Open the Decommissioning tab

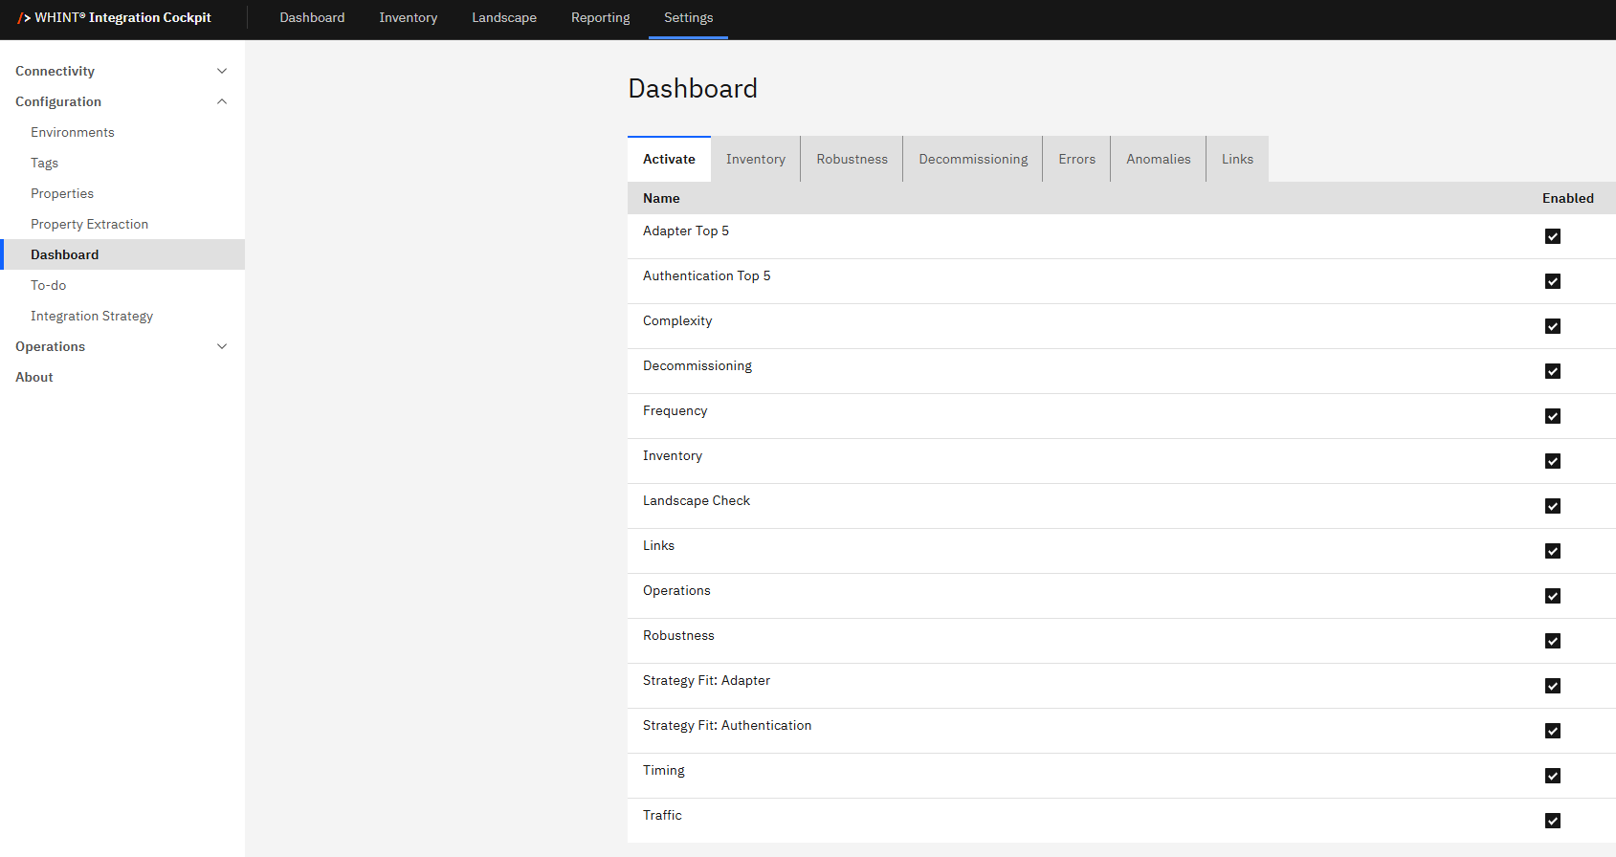click(x=972, y=160)
